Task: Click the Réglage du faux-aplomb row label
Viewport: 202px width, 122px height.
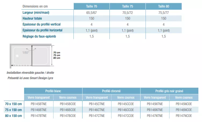Action: click(39, 36)
